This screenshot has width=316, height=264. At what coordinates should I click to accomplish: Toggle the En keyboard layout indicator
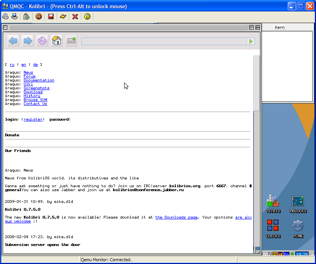(286, 254)
